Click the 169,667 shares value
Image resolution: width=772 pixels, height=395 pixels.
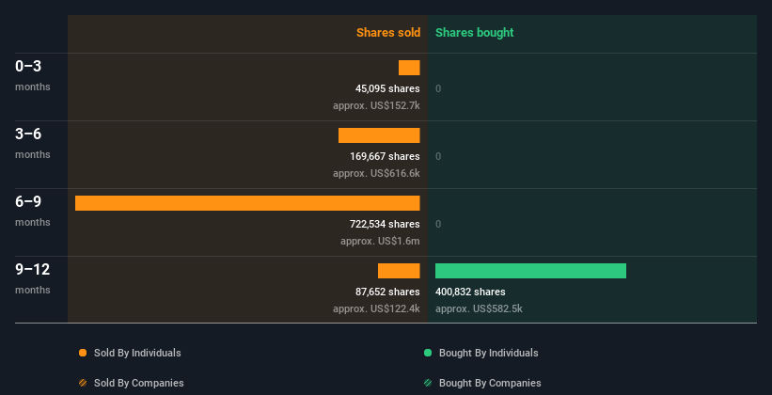[x=385, y=157]
